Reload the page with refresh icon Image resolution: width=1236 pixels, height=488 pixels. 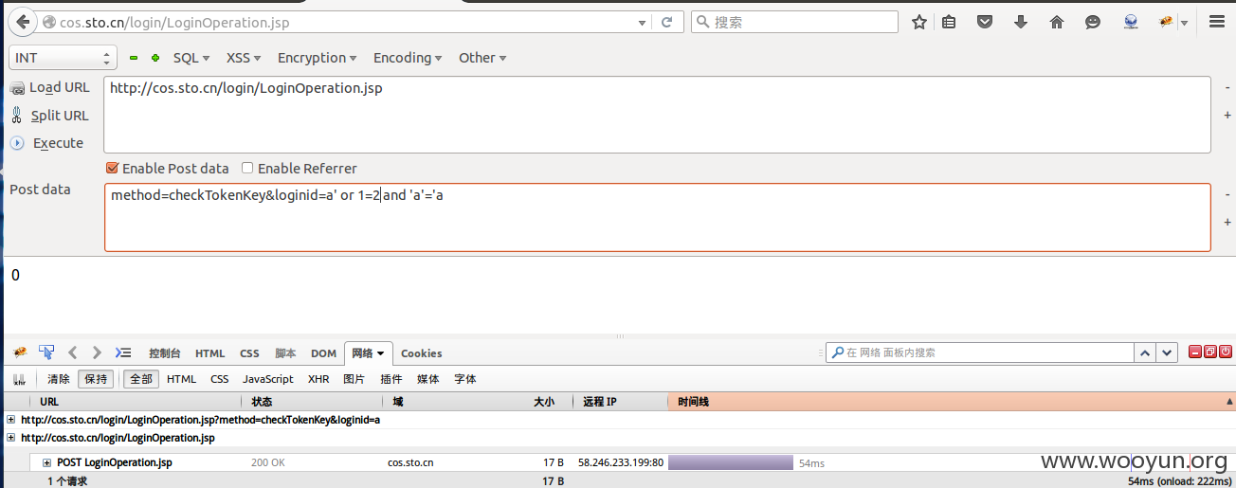[667, 22]
